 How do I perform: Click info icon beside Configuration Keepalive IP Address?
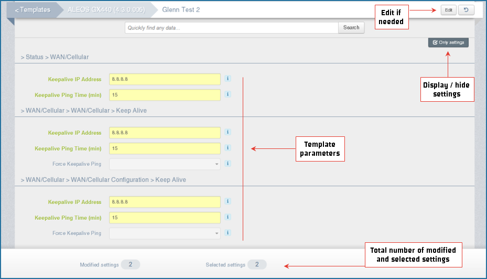[228, 201]
